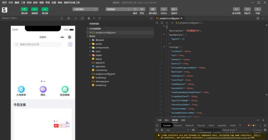Click the split editor icon
Viewport: 268px width, 140px height.
pos(258,18)
